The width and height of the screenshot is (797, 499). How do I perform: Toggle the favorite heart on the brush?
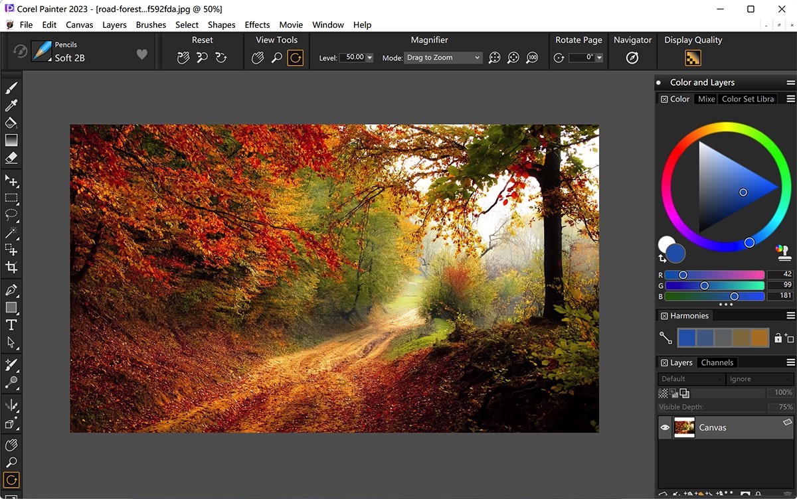141,54
